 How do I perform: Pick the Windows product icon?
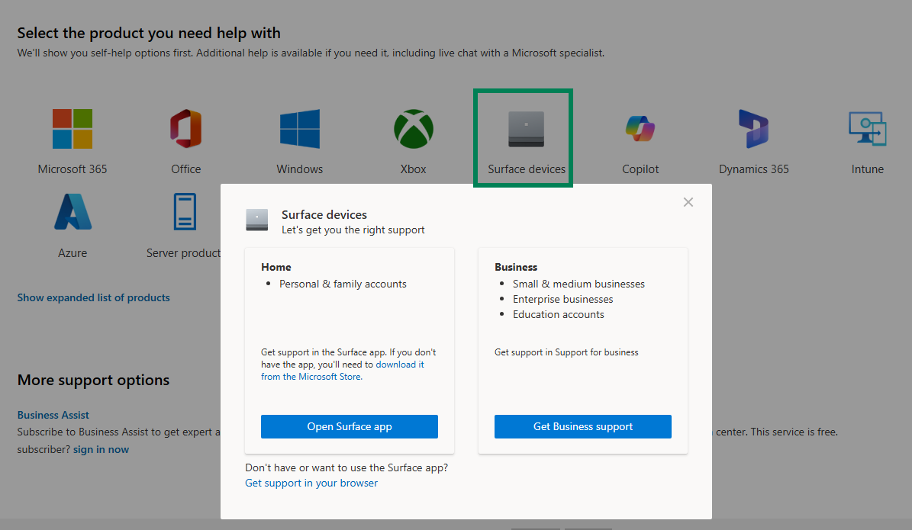[299, 129]
